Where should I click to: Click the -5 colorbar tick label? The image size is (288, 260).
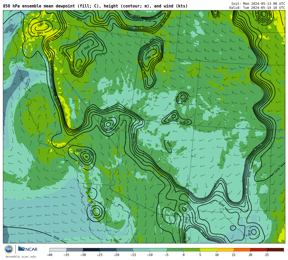[167, 255]
